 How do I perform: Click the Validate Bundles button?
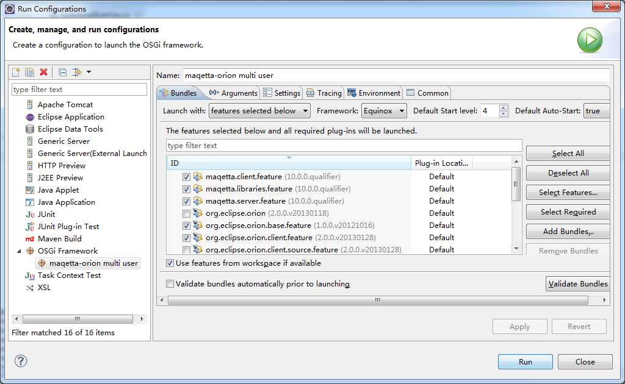coord(577,283)
